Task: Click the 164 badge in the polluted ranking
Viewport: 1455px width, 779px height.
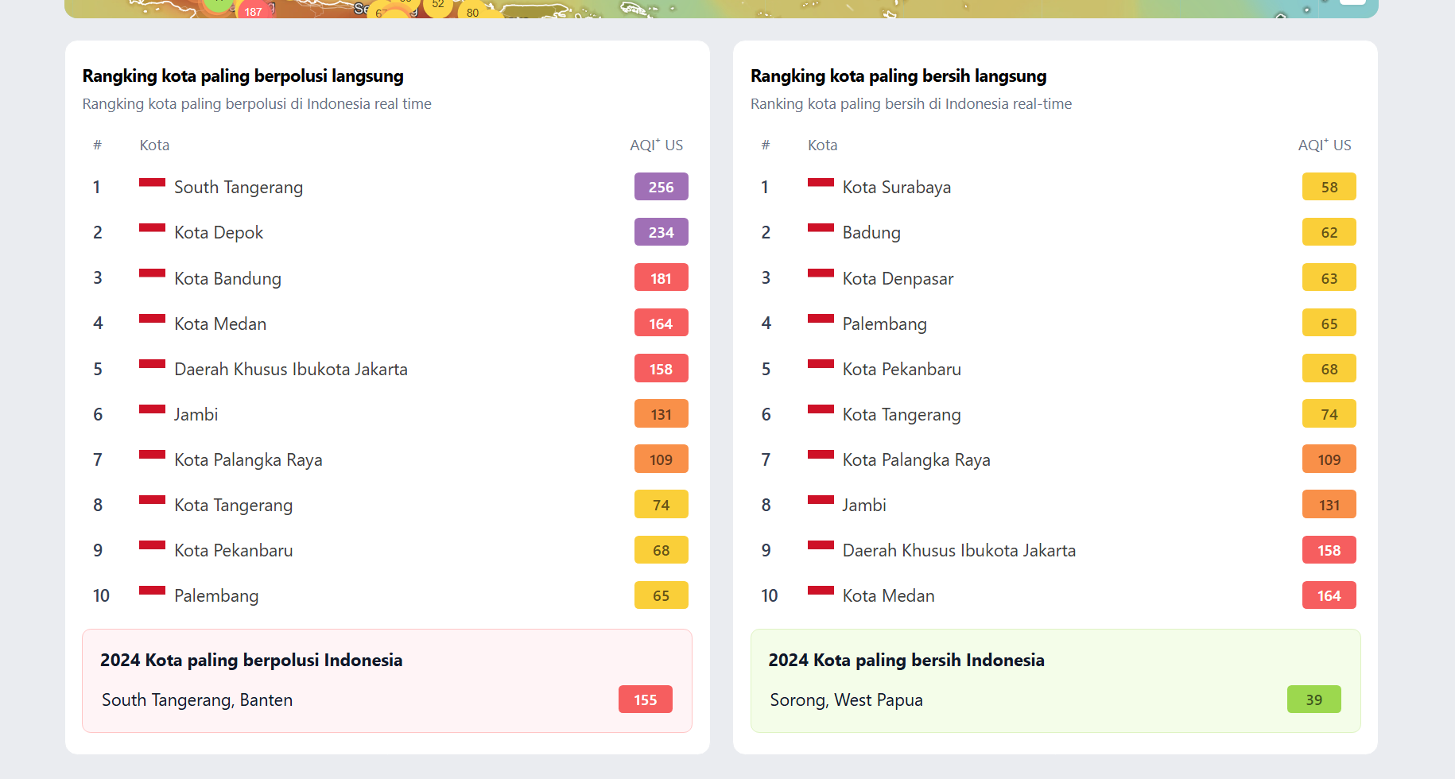Action: (662, 324)
